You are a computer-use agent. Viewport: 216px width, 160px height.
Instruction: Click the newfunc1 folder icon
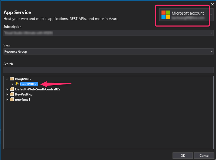[x=12, y=99]
